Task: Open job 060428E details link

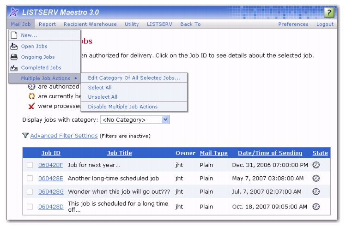Action: (x=50, y=178)
